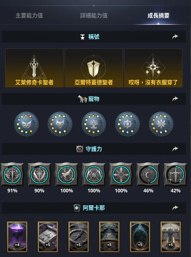Select the 成長摘要 tab
191x257 pixels.
coord(158,16)
